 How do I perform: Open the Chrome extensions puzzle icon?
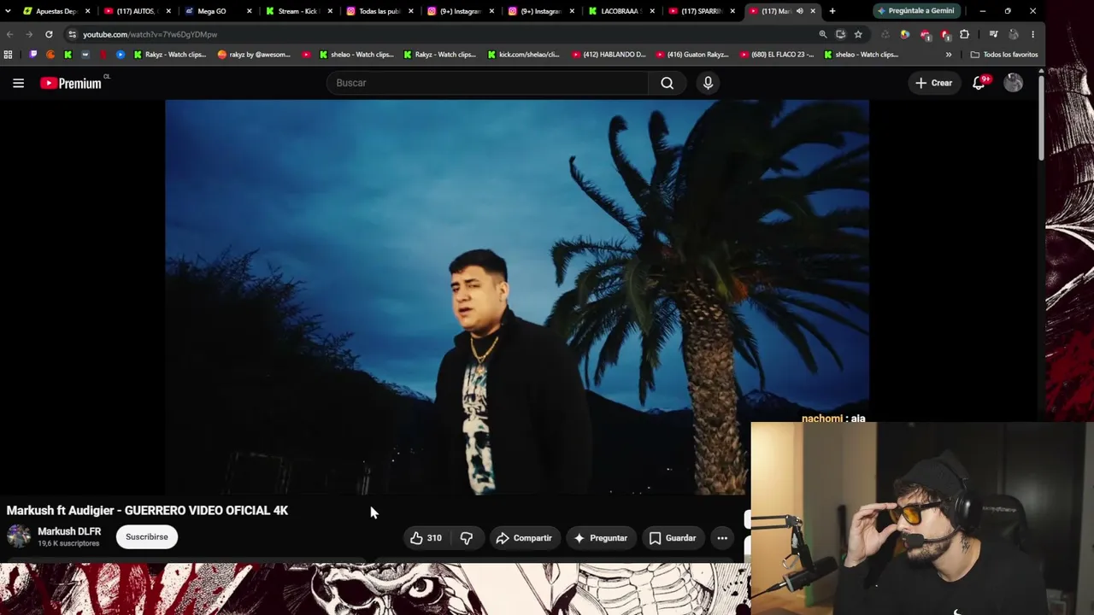coord(965,34)
